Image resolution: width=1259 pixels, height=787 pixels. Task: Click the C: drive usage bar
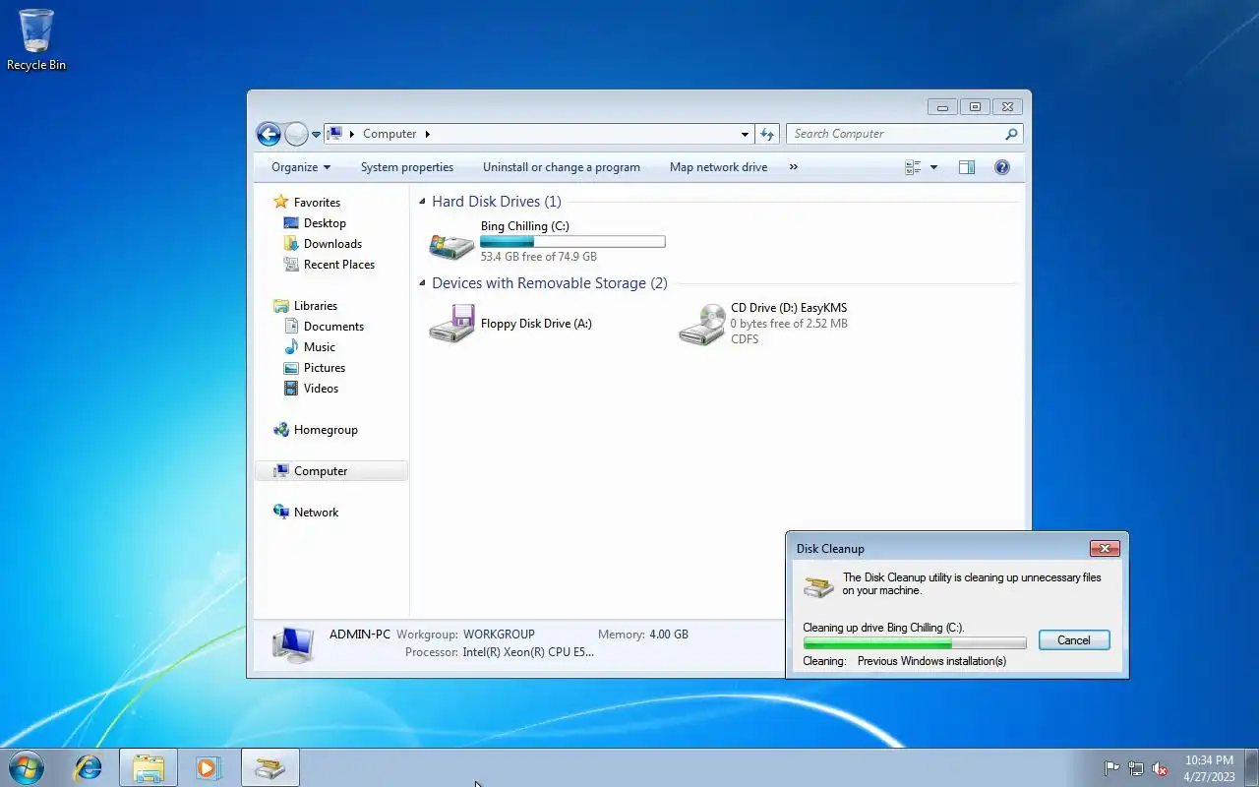(x=572, y=241)
